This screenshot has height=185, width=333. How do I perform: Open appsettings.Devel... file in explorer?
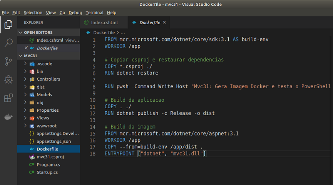click(49, 134)
